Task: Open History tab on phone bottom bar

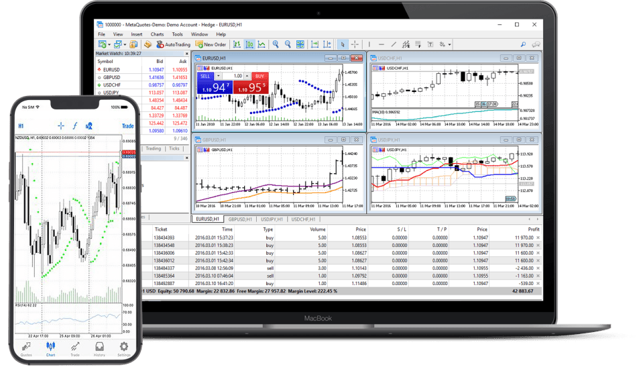Action: [x=99, y=349]
